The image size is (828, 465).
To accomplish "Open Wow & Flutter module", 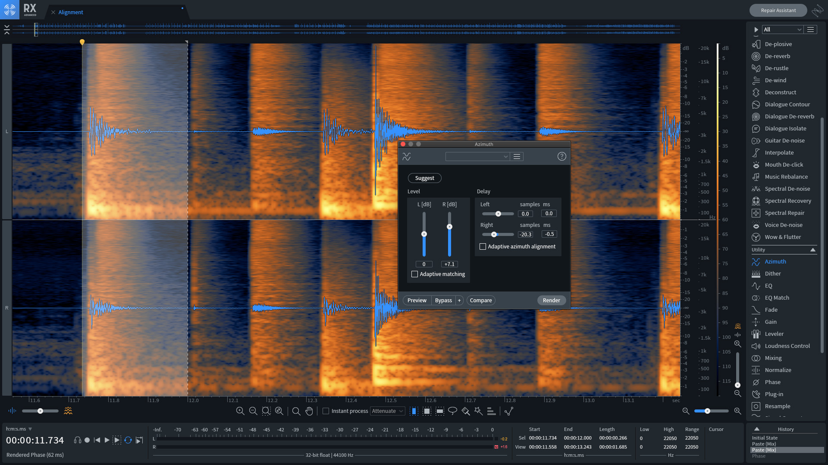I will coord(783,237).
